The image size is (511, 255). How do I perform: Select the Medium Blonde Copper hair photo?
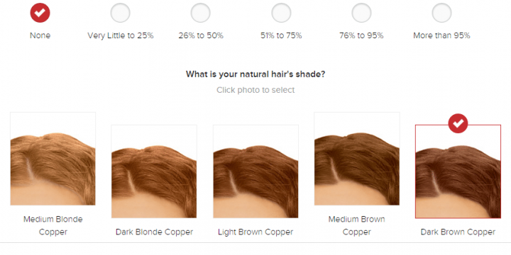(53, 159)
